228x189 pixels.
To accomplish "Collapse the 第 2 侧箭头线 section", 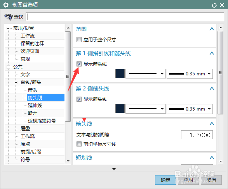I will pos(212,88).
